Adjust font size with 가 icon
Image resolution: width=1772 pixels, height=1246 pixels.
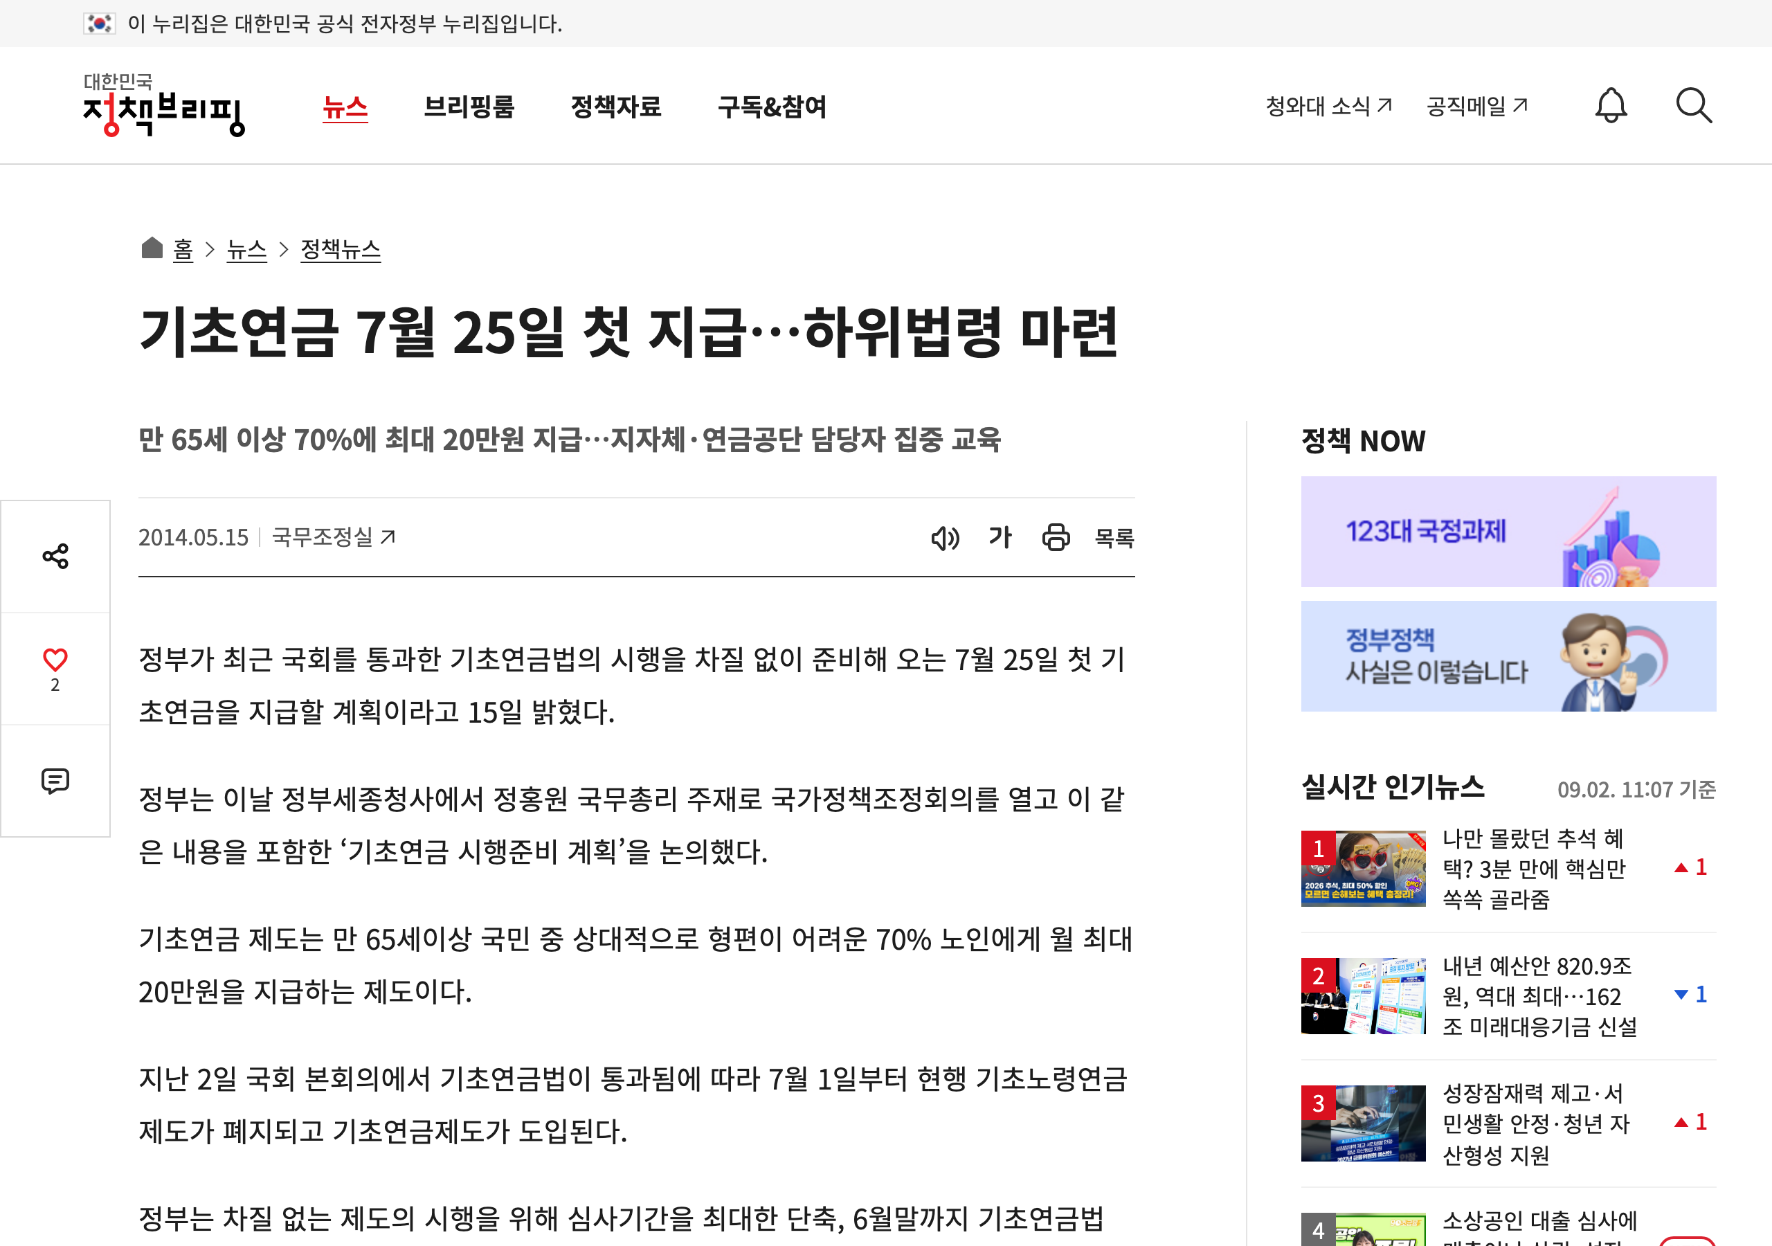coord(1000,536)
